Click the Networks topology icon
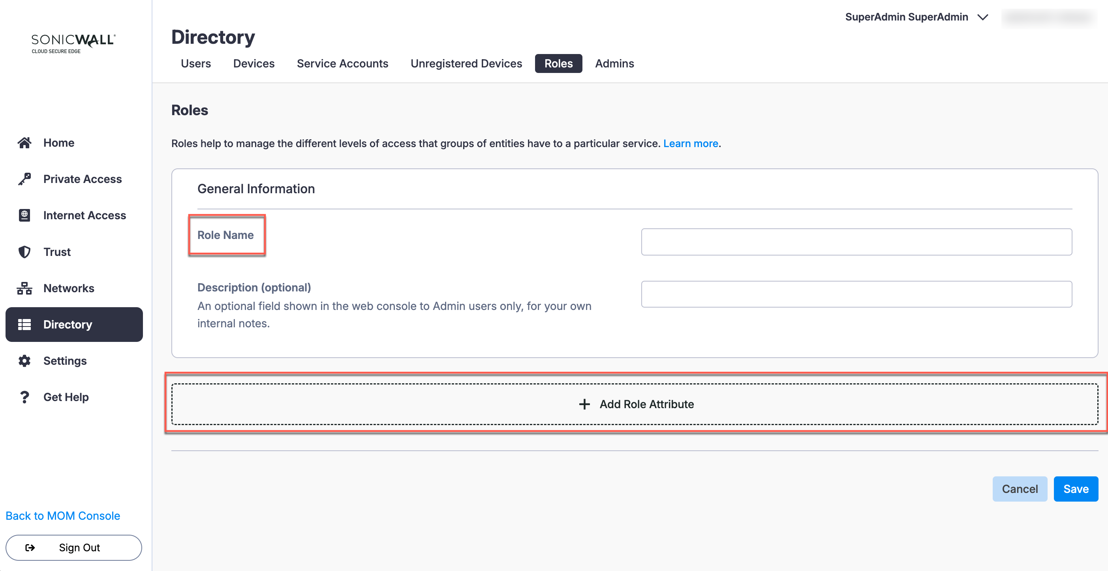 [24, 288]
